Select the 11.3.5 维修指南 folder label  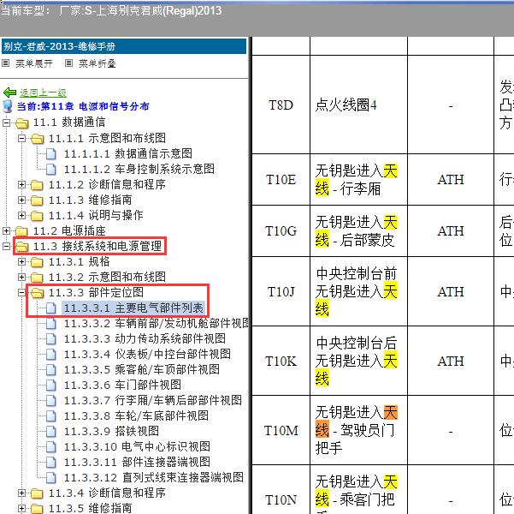(x=90, y=508)
